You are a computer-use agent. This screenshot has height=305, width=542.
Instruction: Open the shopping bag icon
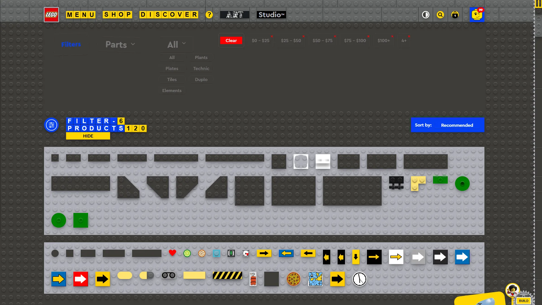(455, 15)
